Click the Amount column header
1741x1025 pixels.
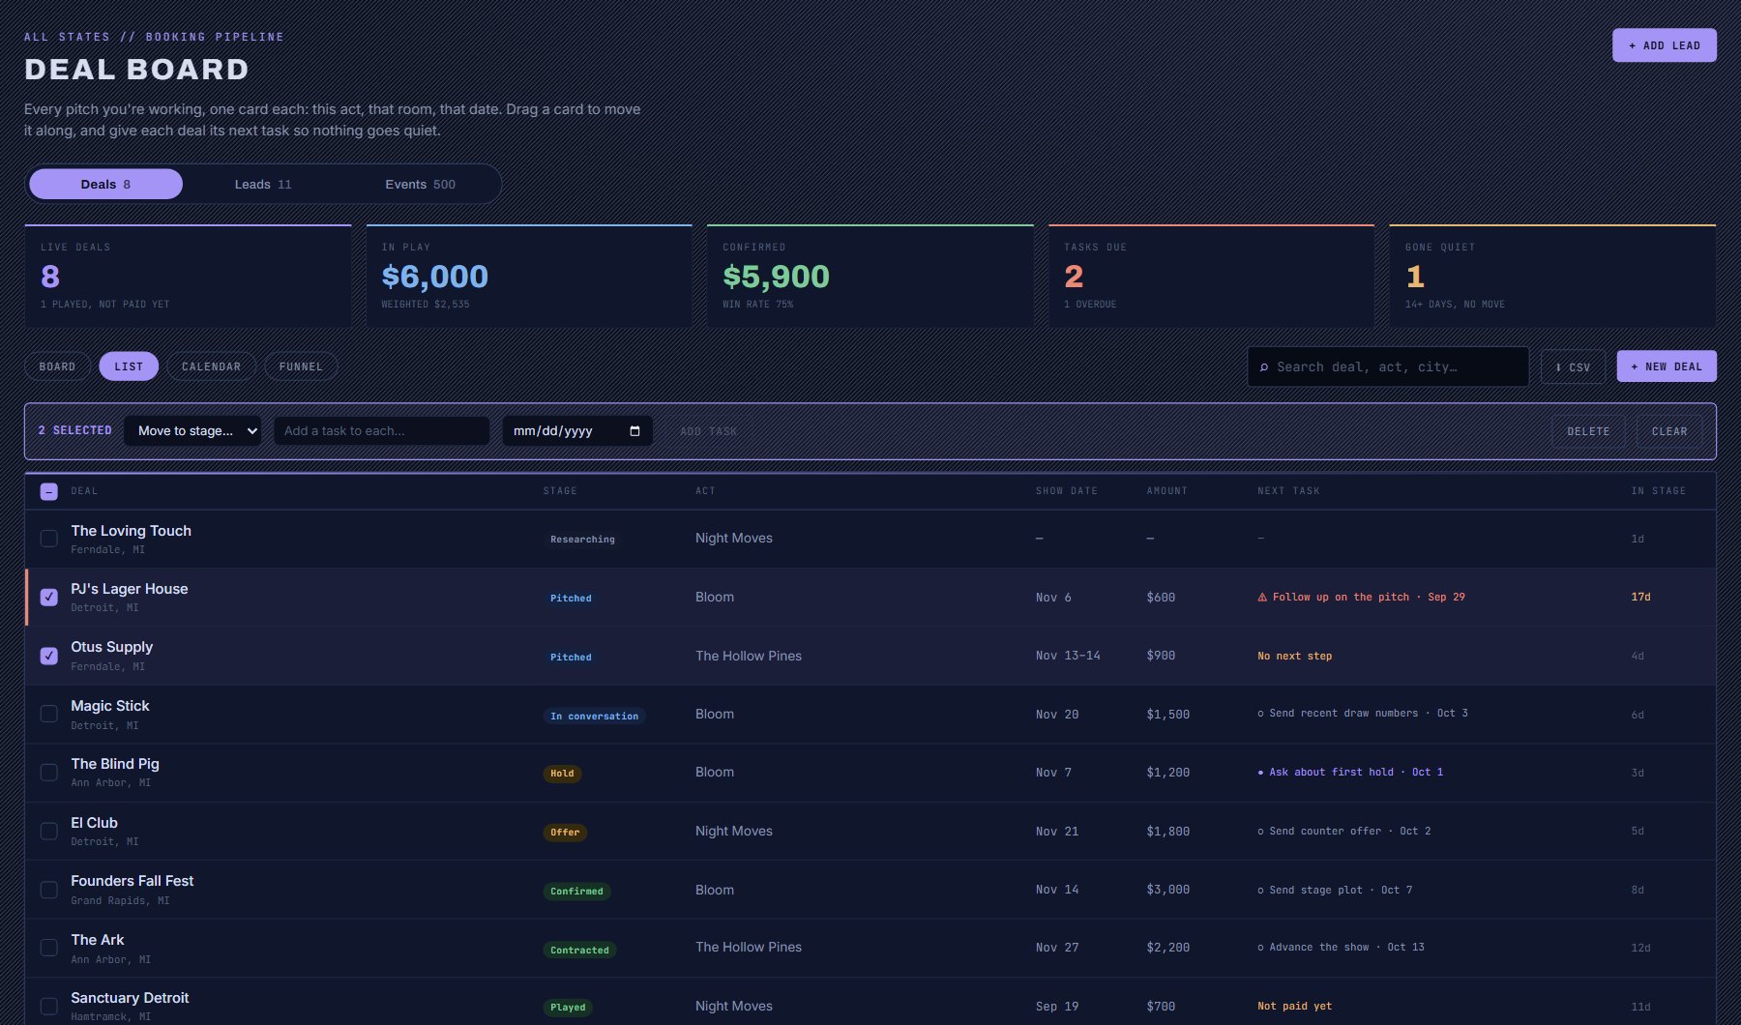[x=1167, y=491]
